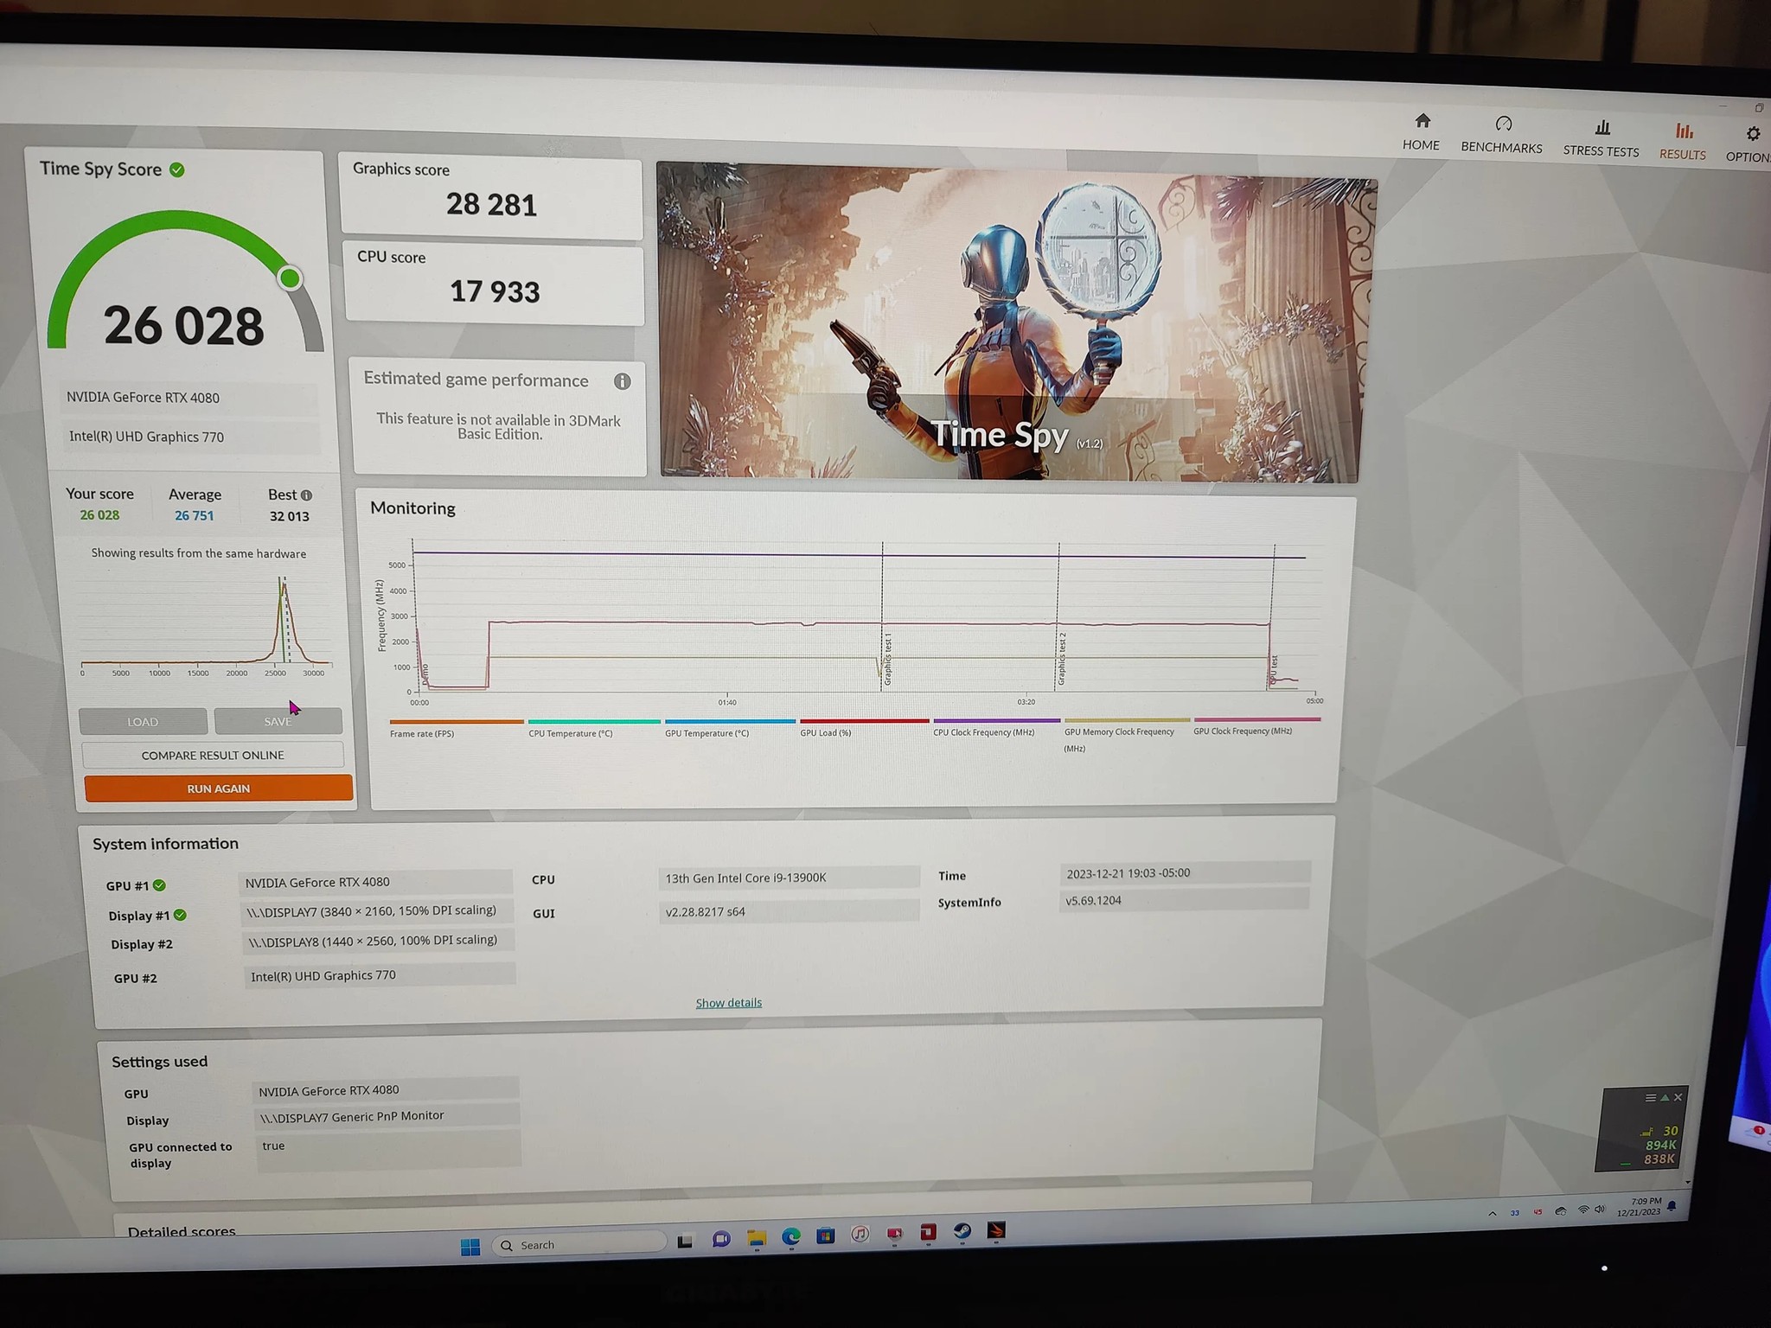The image size is (1771, 1328).
Task: Click the CPU test marker on chart
Action: [1274, 671]
